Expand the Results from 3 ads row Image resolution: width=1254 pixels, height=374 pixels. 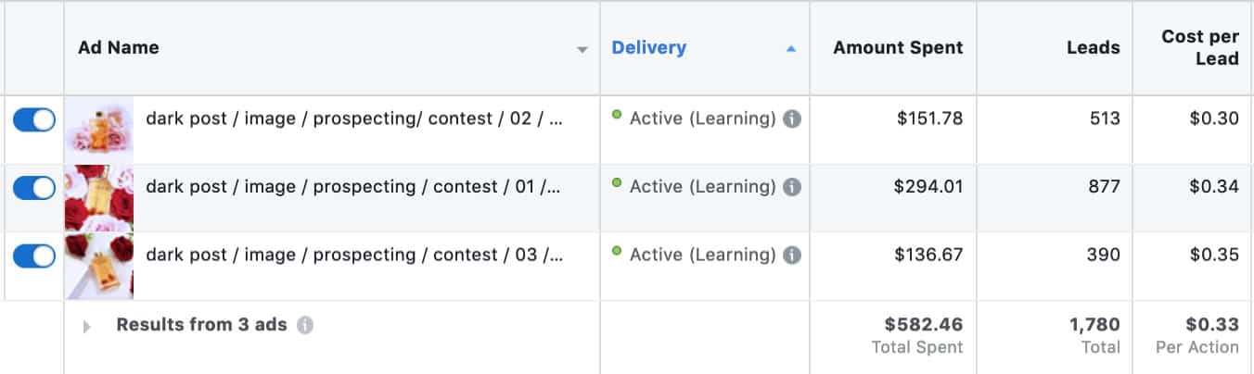87,327
